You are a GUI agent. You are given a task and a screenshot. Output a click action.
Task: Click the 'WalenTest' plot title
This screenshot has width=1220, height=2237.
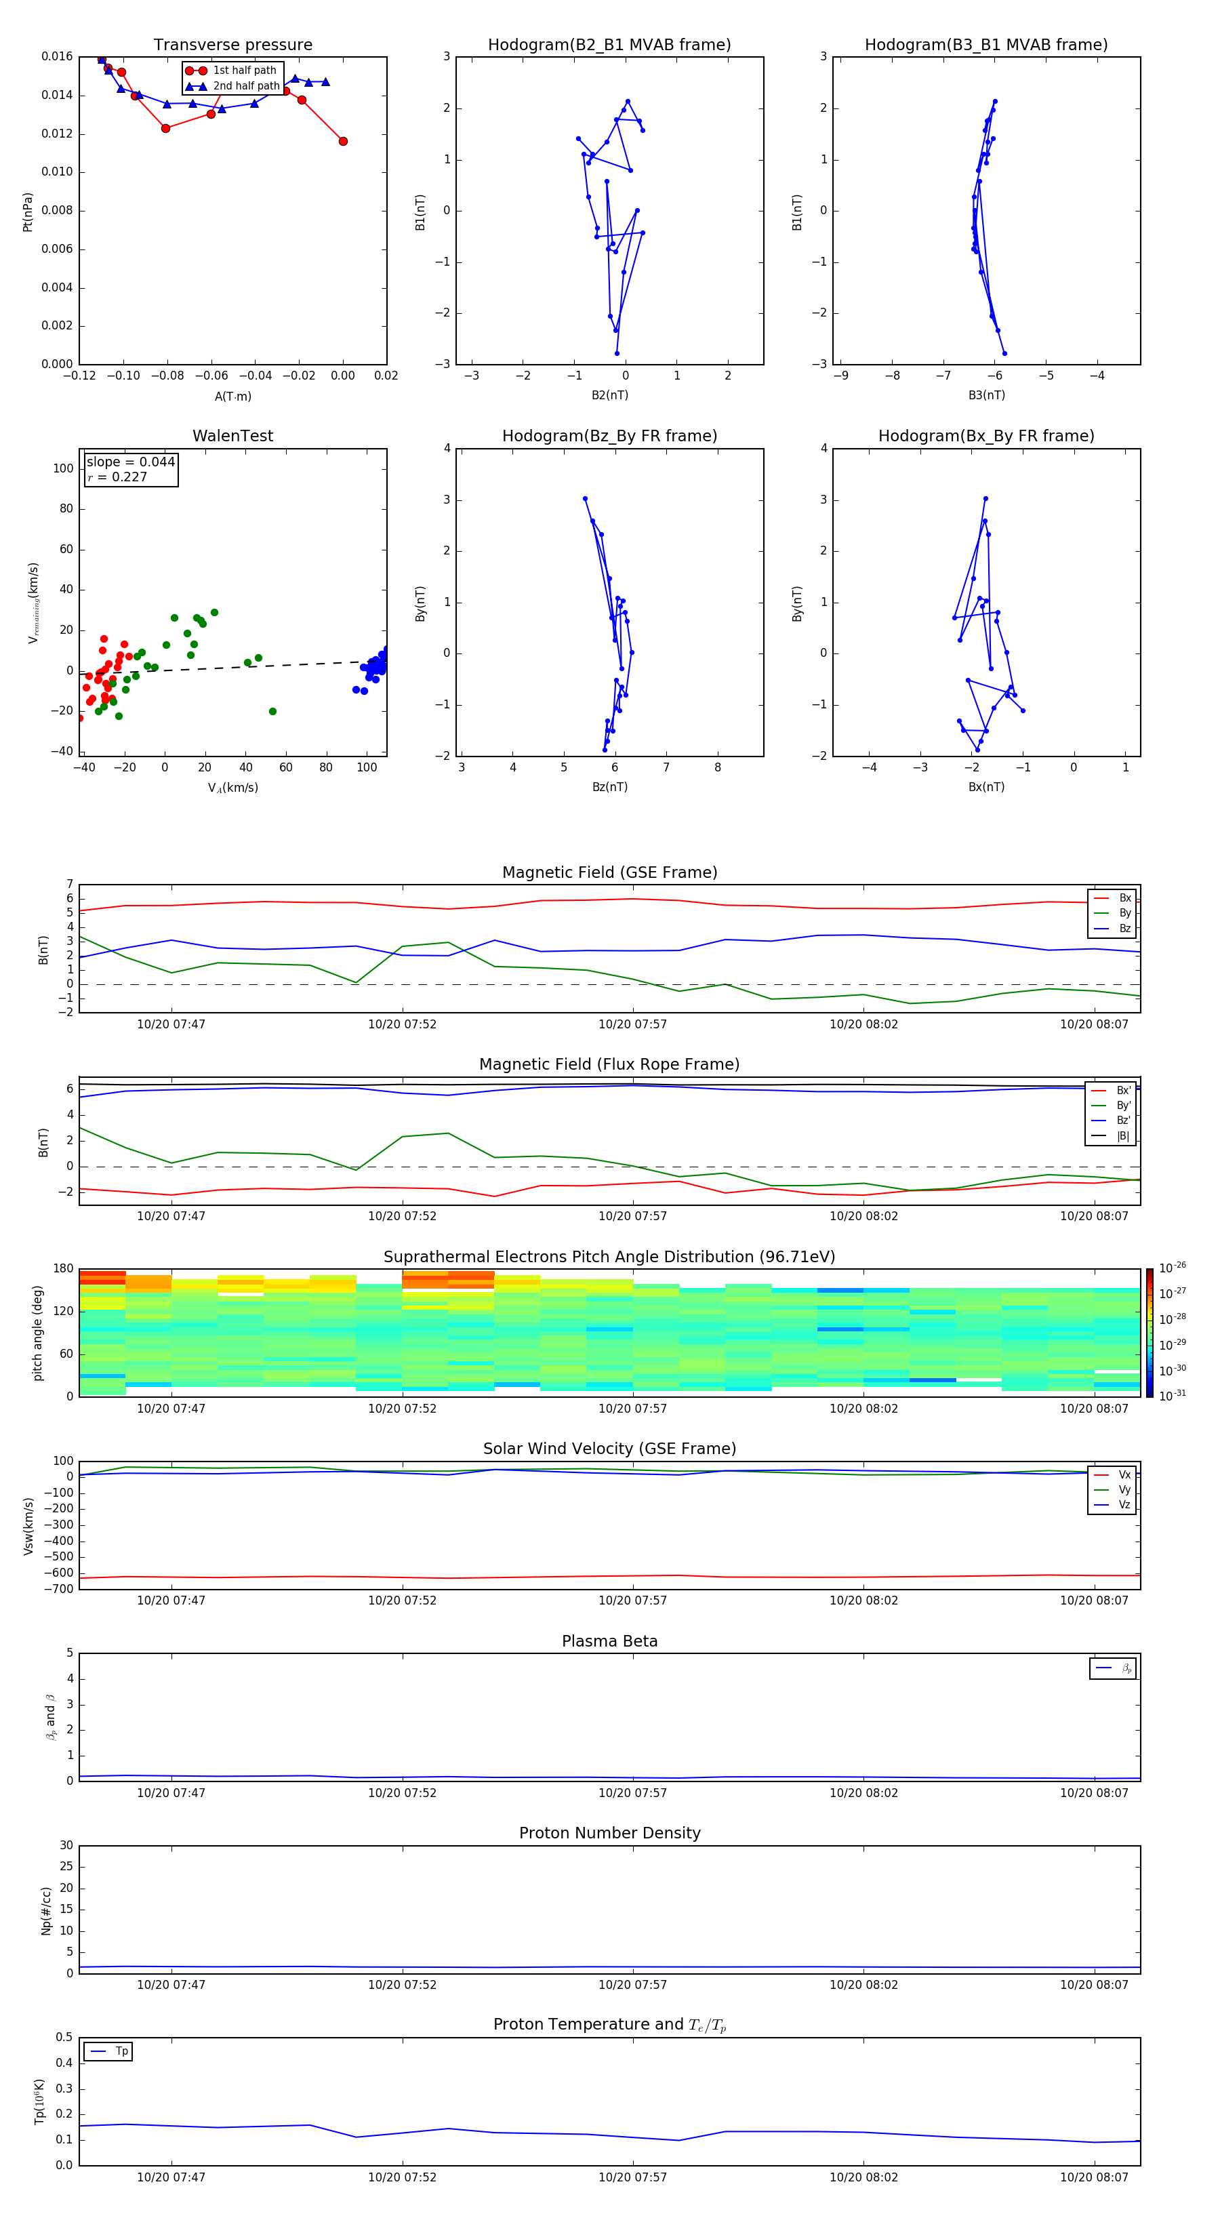[232, 436]
